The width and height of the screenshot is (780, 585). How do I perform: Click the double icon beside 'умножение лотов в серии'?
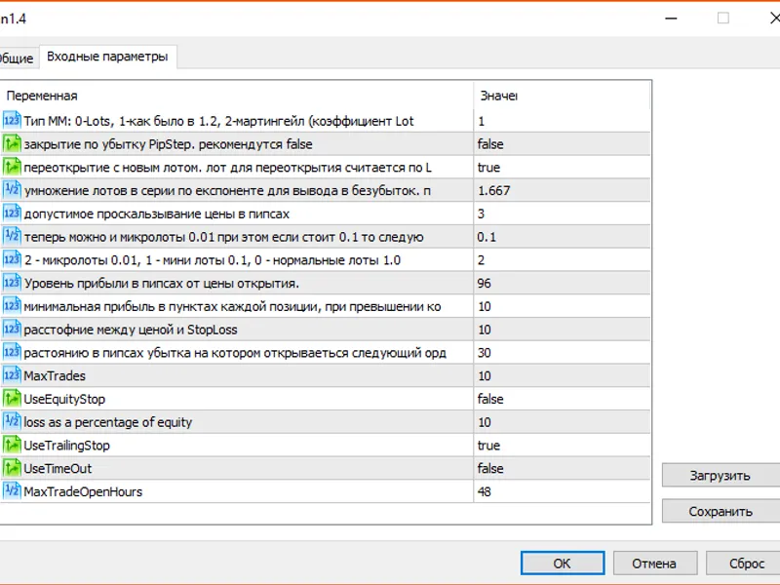[12, 190]
